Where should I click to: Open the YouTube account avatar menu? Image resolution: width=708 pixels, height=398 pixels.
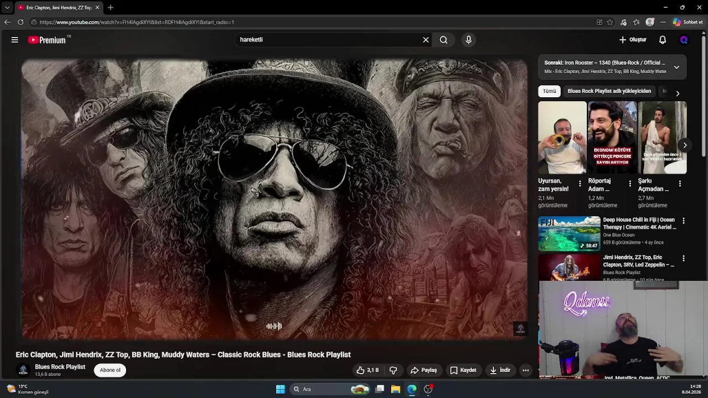point(684,40)
